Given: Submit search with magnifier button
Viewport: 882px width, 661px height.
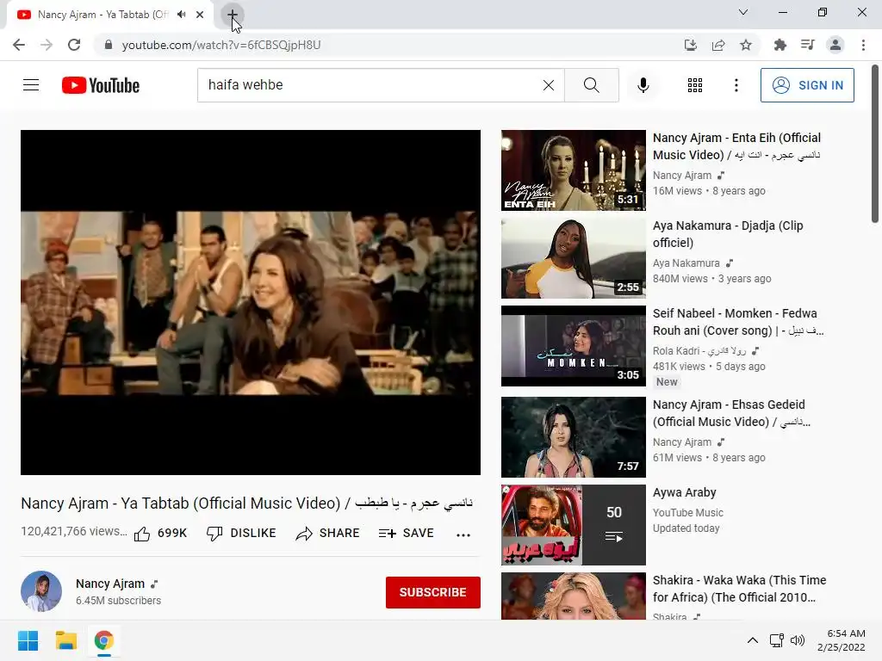Looking at the screenshot, I should [591, 85].
